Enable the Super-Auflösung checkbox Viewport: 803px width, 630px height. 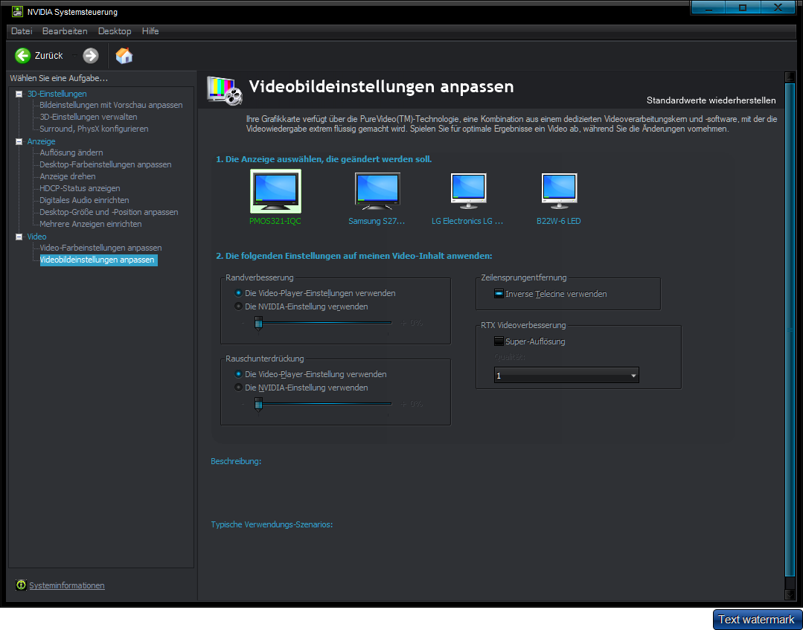pos(499,341)
